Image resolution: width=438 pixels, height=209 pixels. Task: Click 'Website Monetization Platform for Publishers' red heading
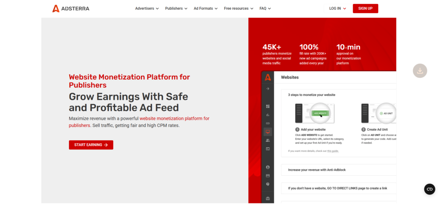tap(129, 81)
